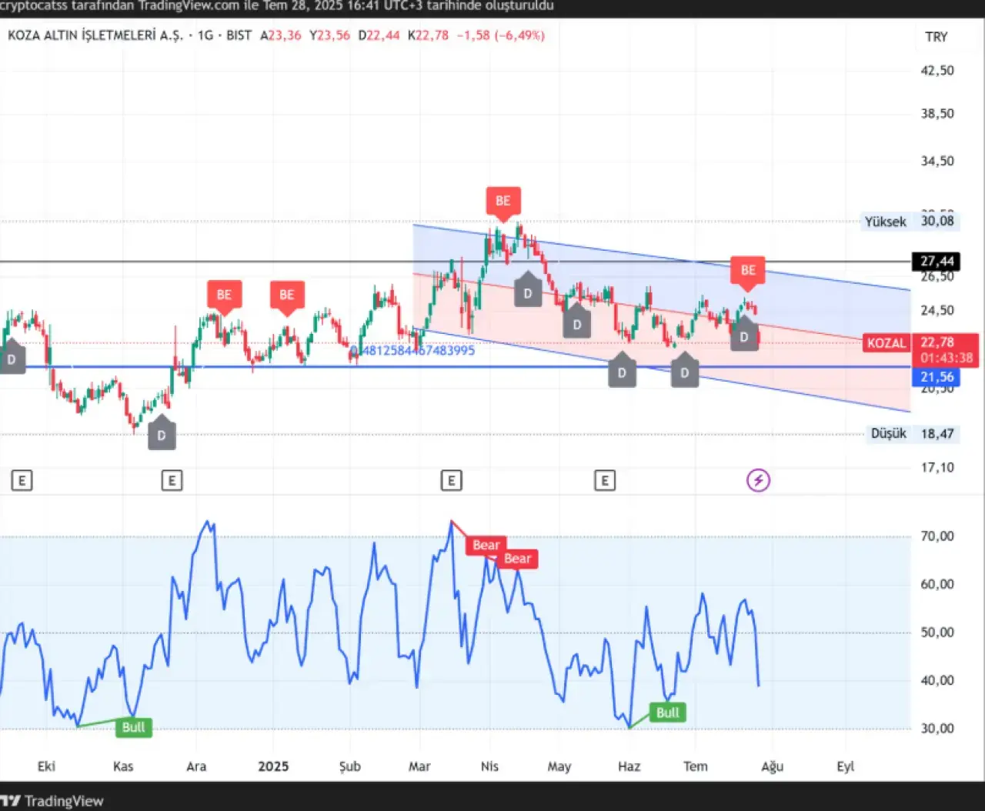
Task: Click the Yüksek 30,08 high price label
Action: click(908, 222)
